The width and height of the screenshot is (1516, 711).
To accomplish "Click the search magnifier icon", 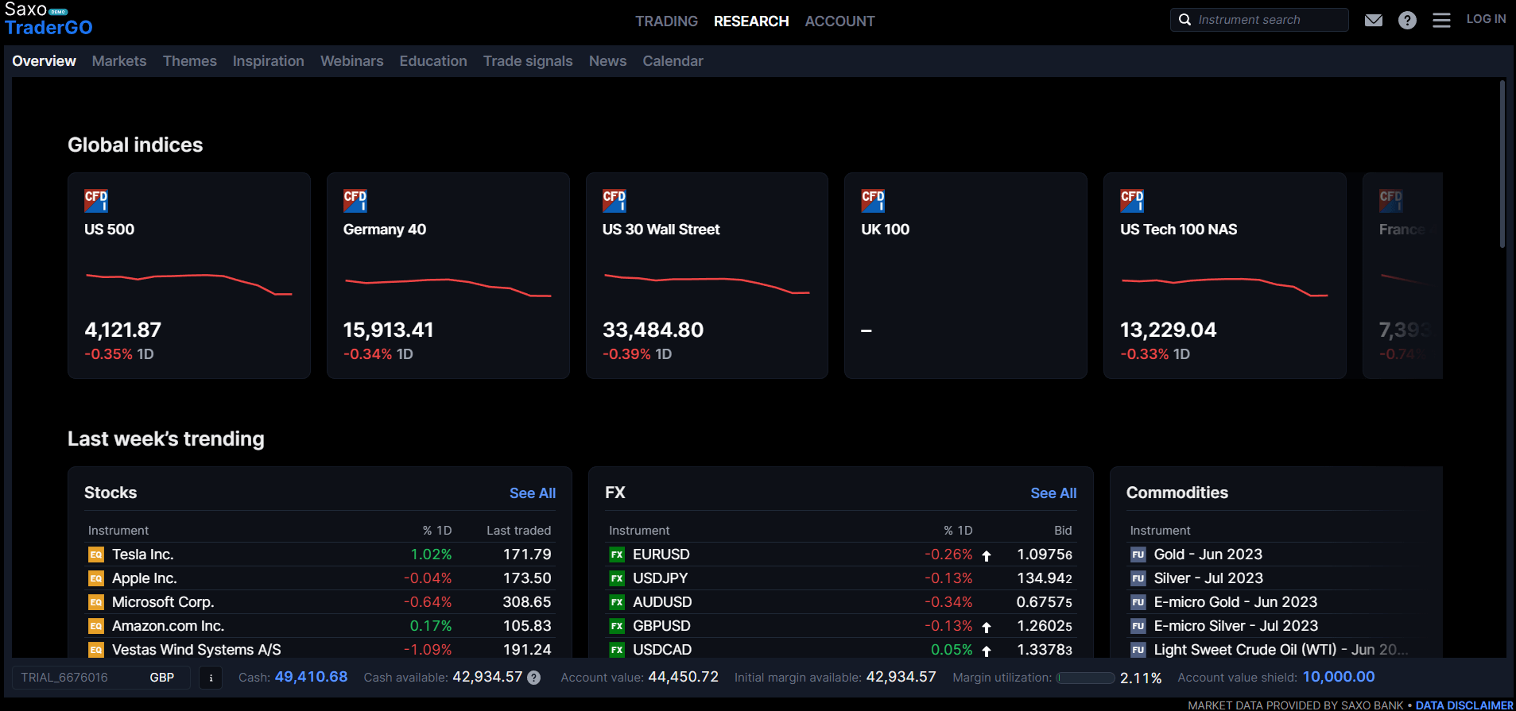I will pos(1184,20).
